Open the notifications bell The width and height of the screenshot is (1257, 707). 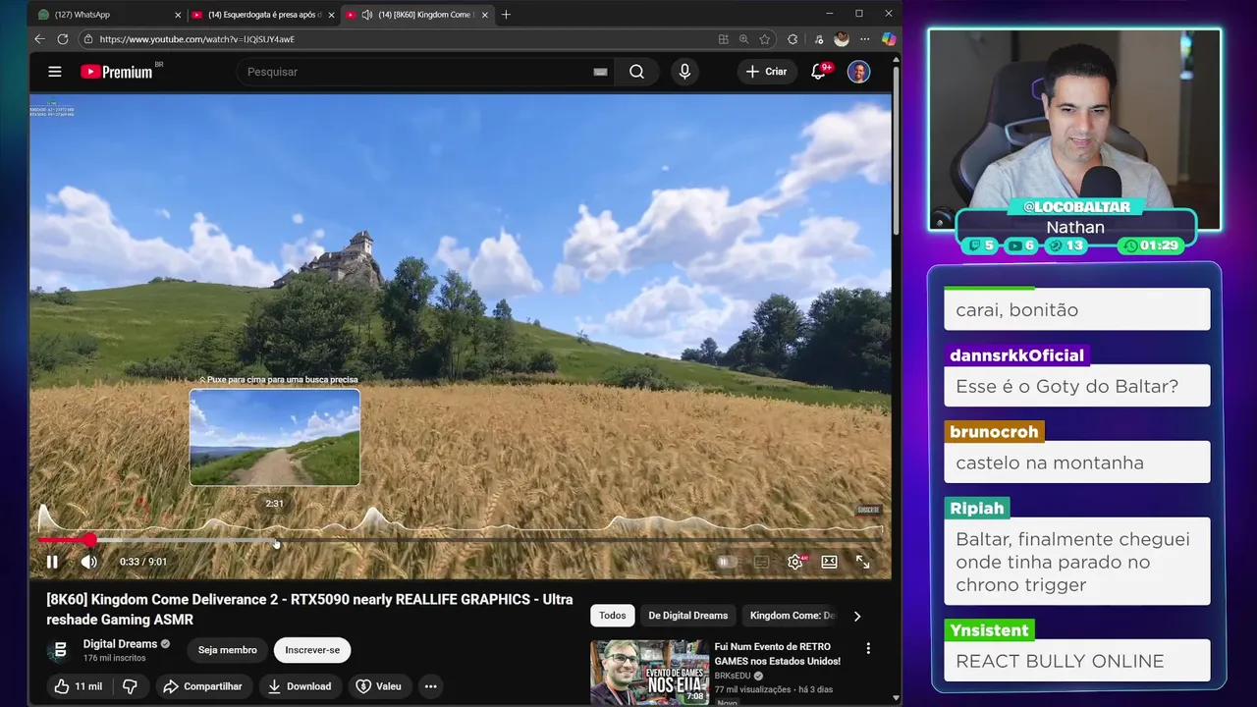pyautogui.click(x=819, y=72)
